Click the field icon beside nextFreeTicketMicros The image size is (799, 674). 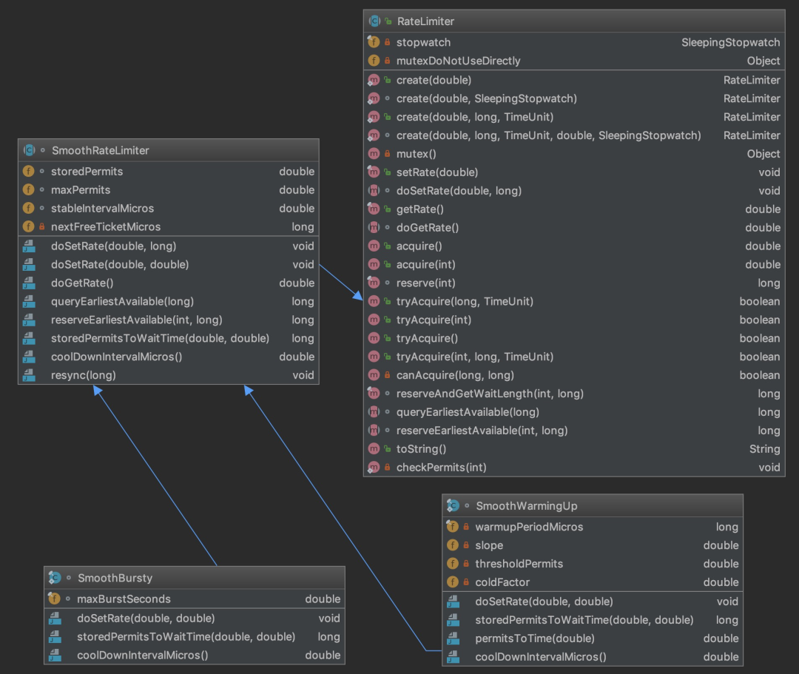[29, 226]
